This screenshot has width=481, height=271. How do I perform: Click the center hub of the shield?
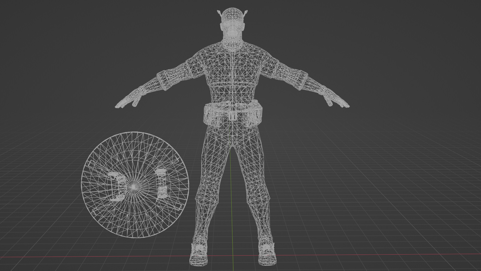pos(134,187)
